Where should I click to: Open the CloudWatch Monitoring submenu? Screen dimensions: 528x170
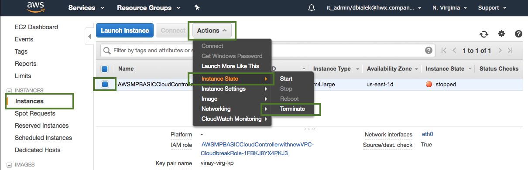coord(232,119)
